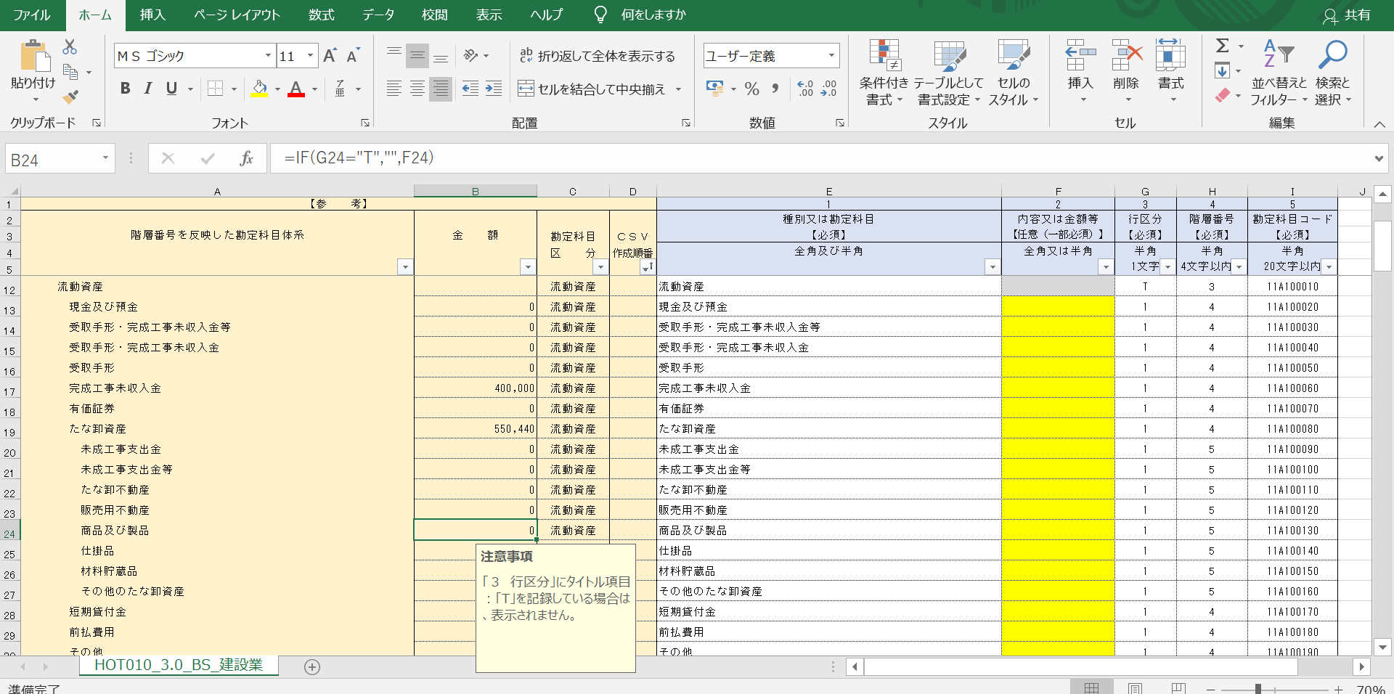Click the Copy icon

click(70, 72)
